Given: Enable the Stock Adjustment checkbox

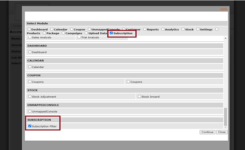Looking at the screenshot, I should point(30,96).
